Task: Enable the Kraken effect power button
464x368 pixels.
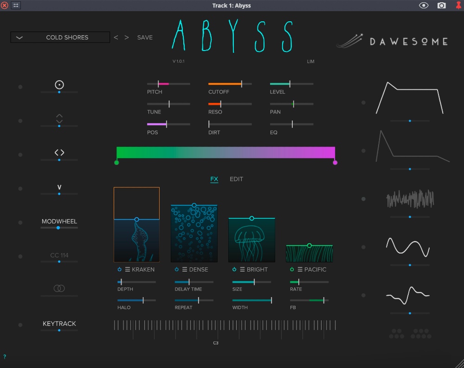Action: [x=119, y=270]
